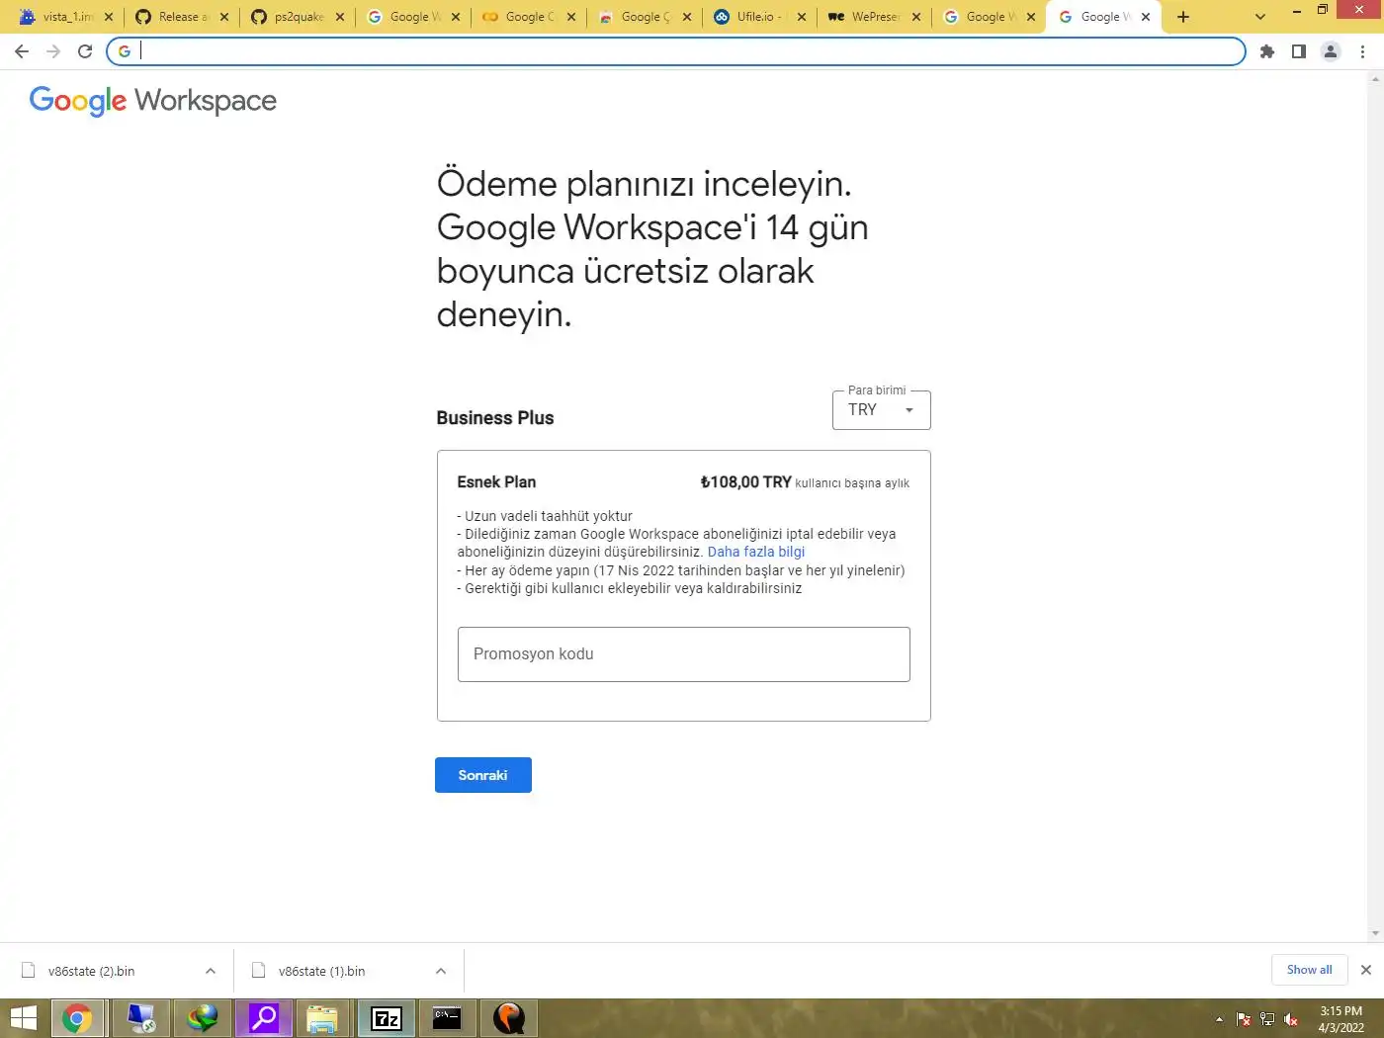Click the Business Plus heading
The image size is (1384, 1038).
[x=495, y=418]
